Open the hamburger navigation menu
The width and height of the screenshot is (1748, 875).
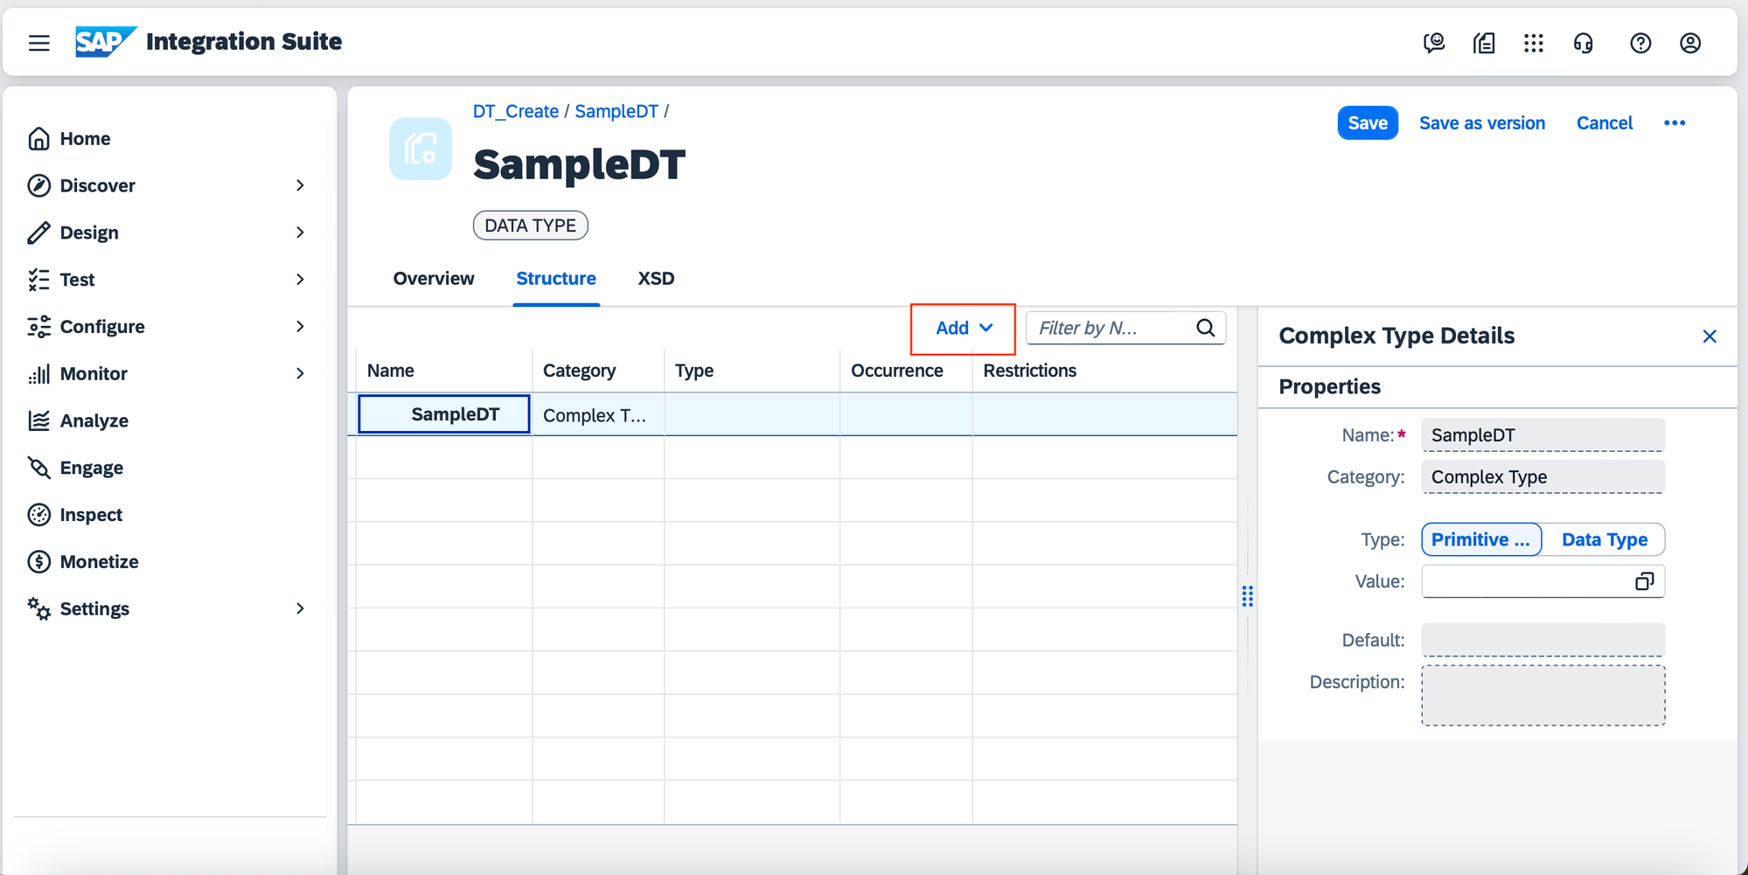(39, 43)
